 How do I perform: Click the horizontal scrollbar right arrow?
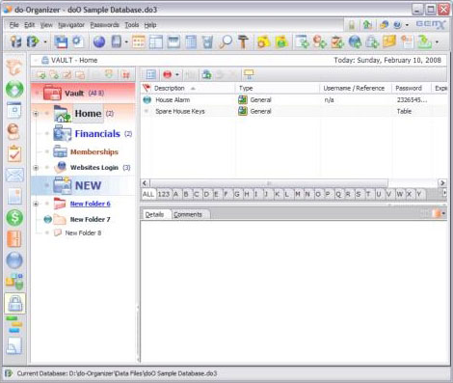(x=442, y=183)
